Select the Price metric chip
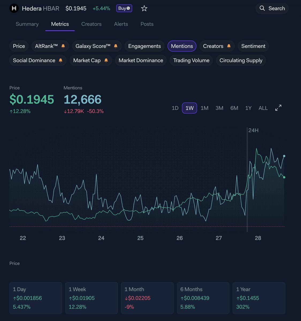The width and height of the screenshot is (301, 321). [19, 46]
